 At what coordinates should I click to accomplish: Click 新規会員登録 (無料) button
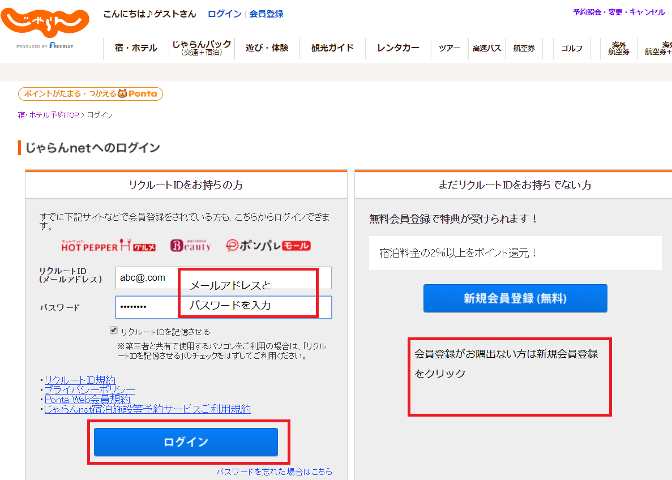(515, 298)
